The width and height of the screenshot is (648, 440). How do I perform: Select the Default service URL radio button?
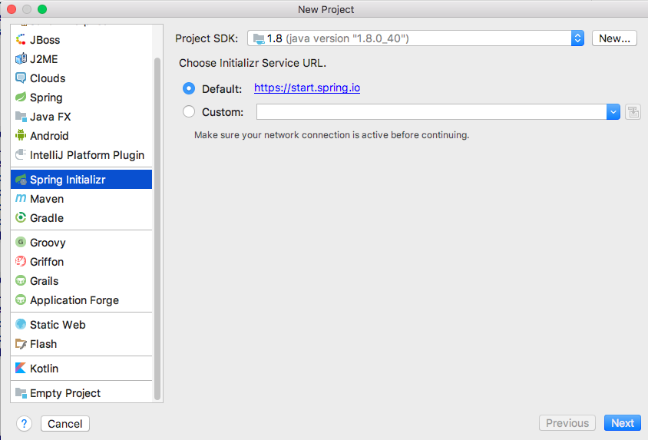189,88
